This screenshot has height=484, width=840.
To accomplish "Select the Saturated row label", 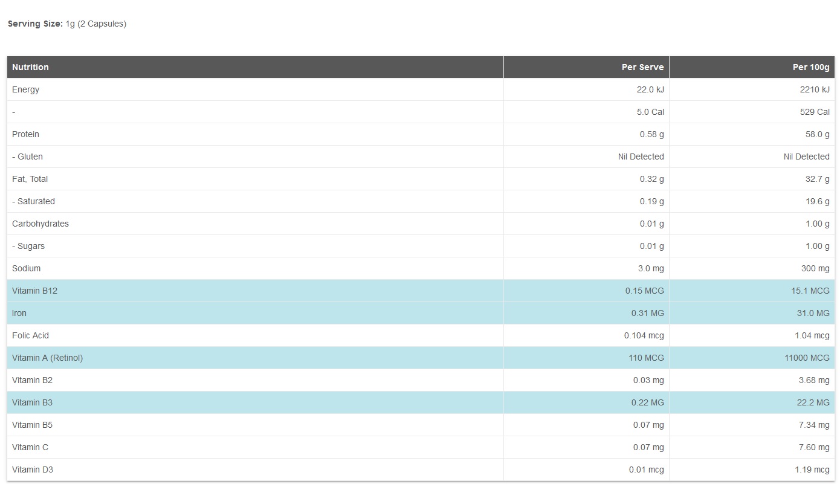I will click(33, 201).
